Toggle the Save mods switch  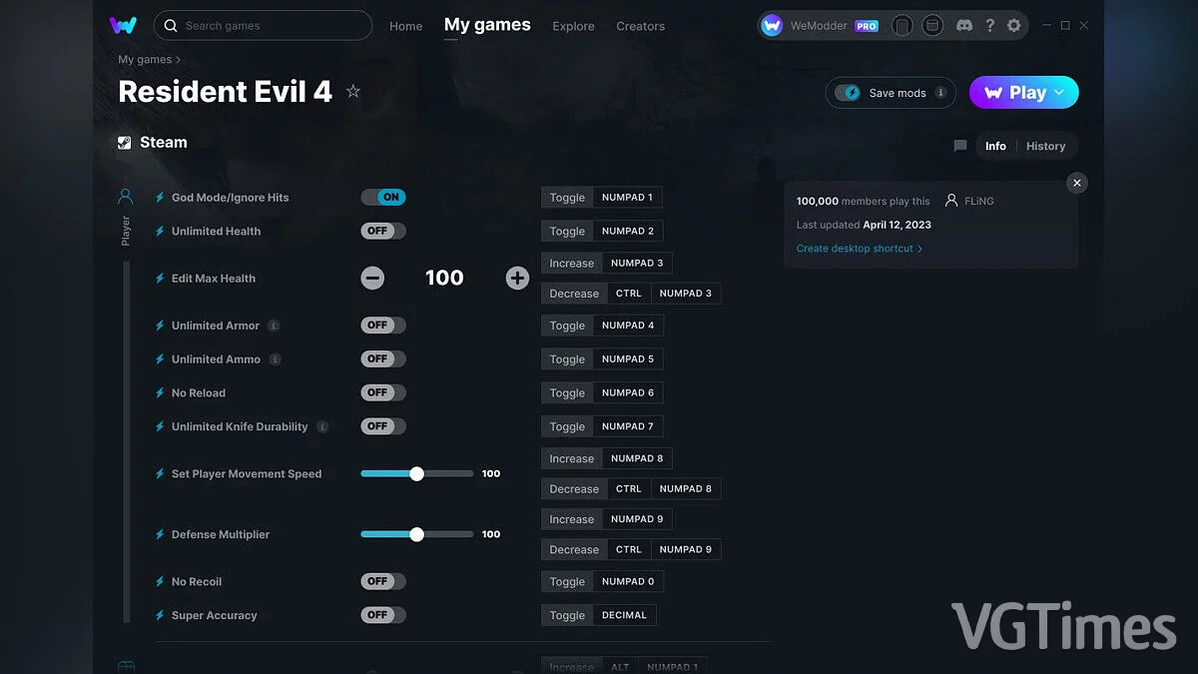[849, 93]
